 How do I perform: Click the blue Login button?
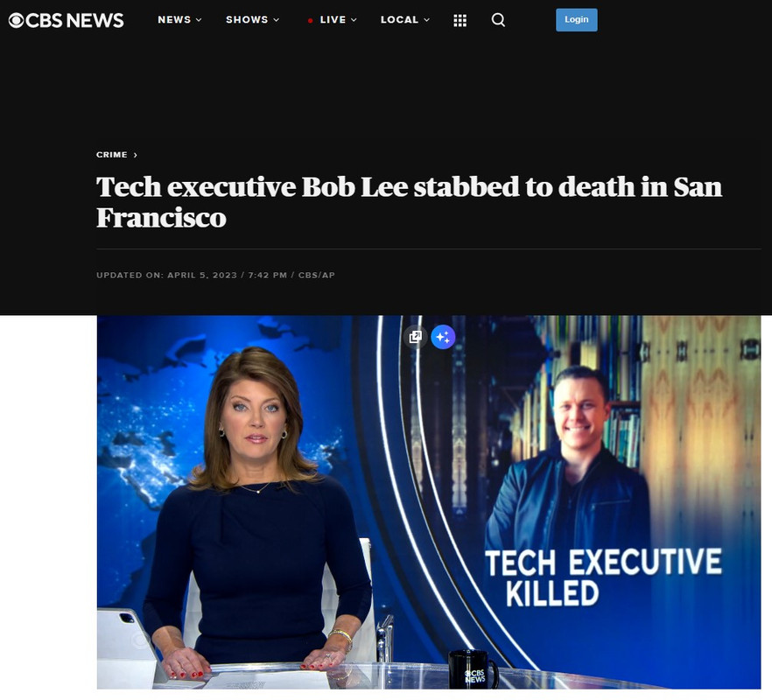click(577, 20)
